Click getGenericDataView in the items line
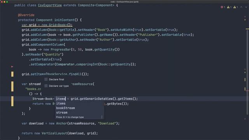Image resolution: width=249 pixels, height=140 pixels. tap(96, 99)
